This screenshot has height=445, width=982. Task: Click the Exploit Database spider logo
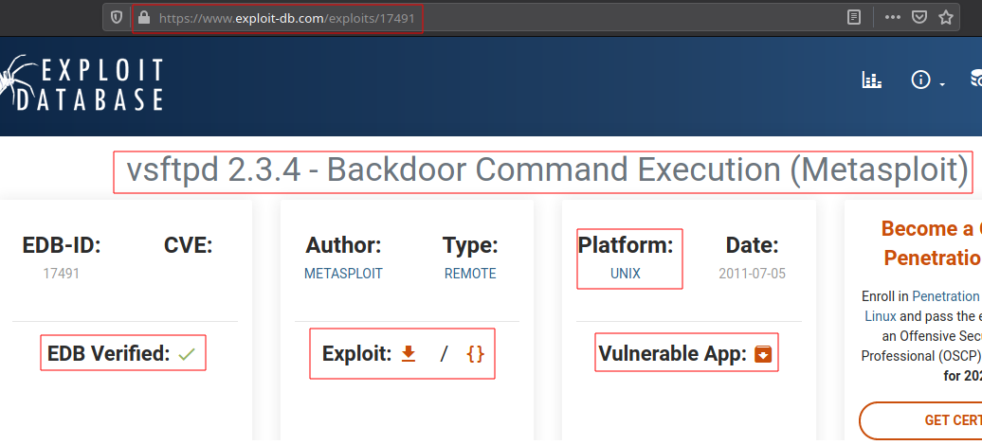pyautogui.click(x=82, y=84)
